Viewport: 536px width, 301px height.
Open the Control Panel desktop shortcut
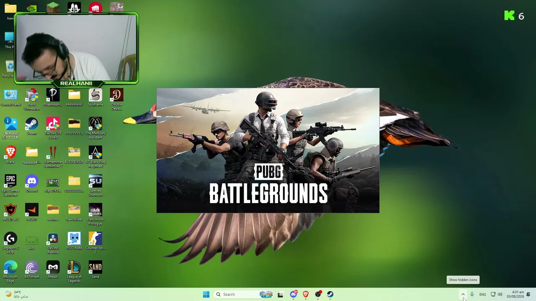10,98
